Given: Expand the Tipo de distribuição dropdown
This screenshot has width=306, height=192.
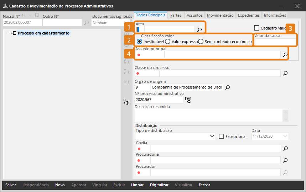Looking at the screenshot, I should (212, 137).
